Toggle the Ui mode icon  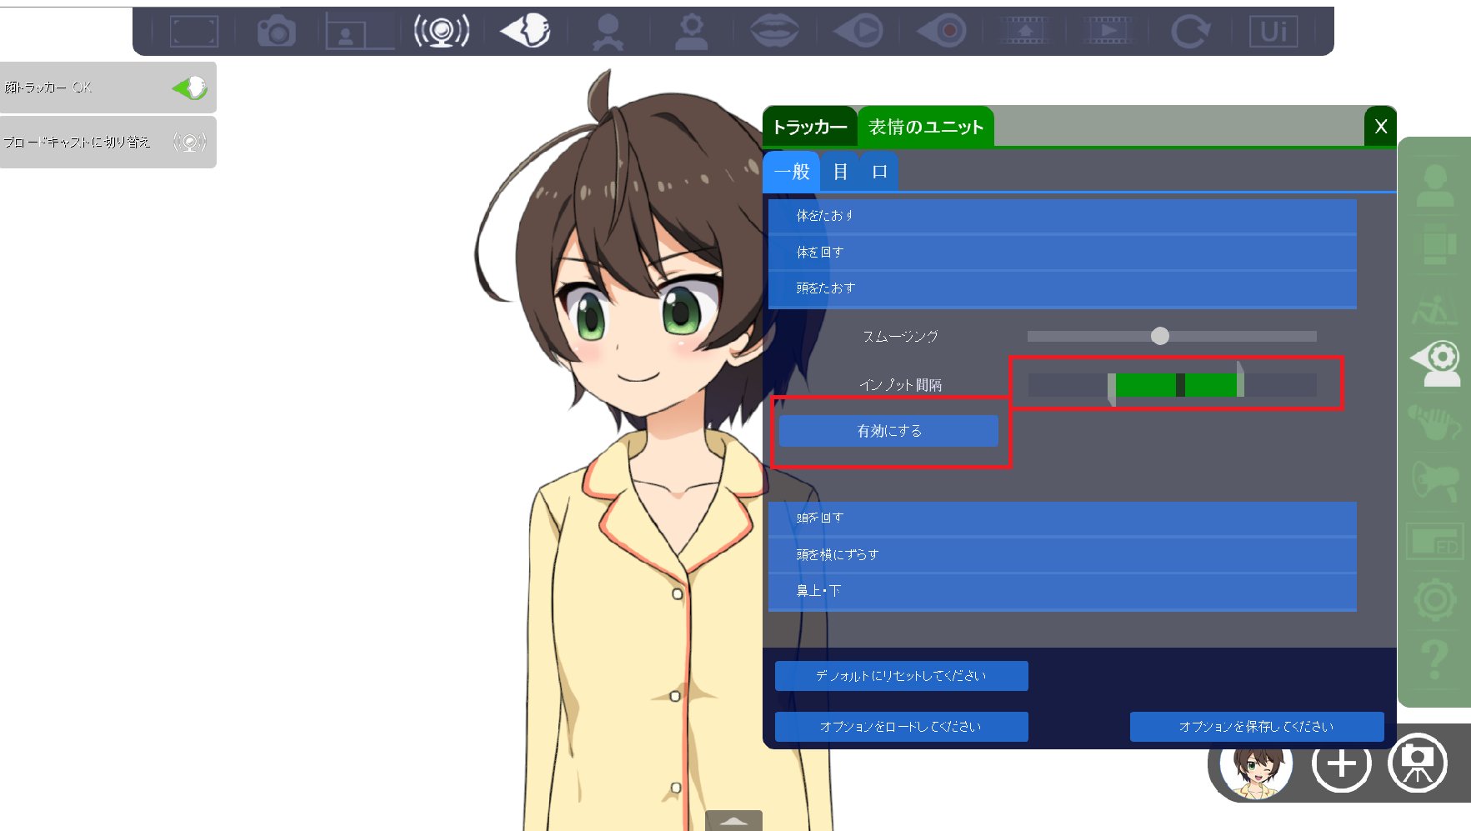[x=1273, y=32]
